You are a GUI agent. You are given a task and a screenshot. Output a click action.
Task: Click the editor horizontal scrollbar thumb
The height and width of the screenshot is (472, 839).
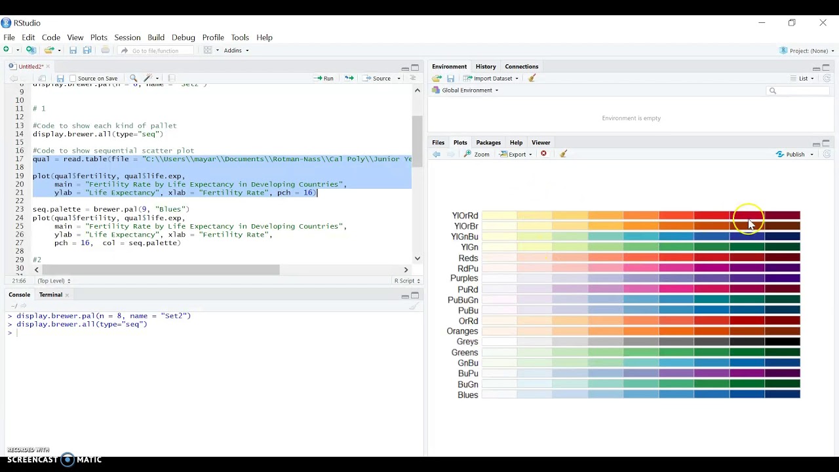(161, 269)
